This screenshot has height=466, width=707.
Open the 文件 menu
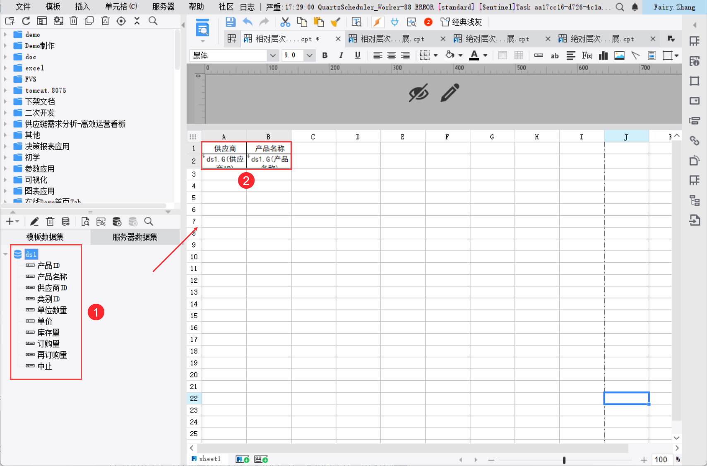23,7
